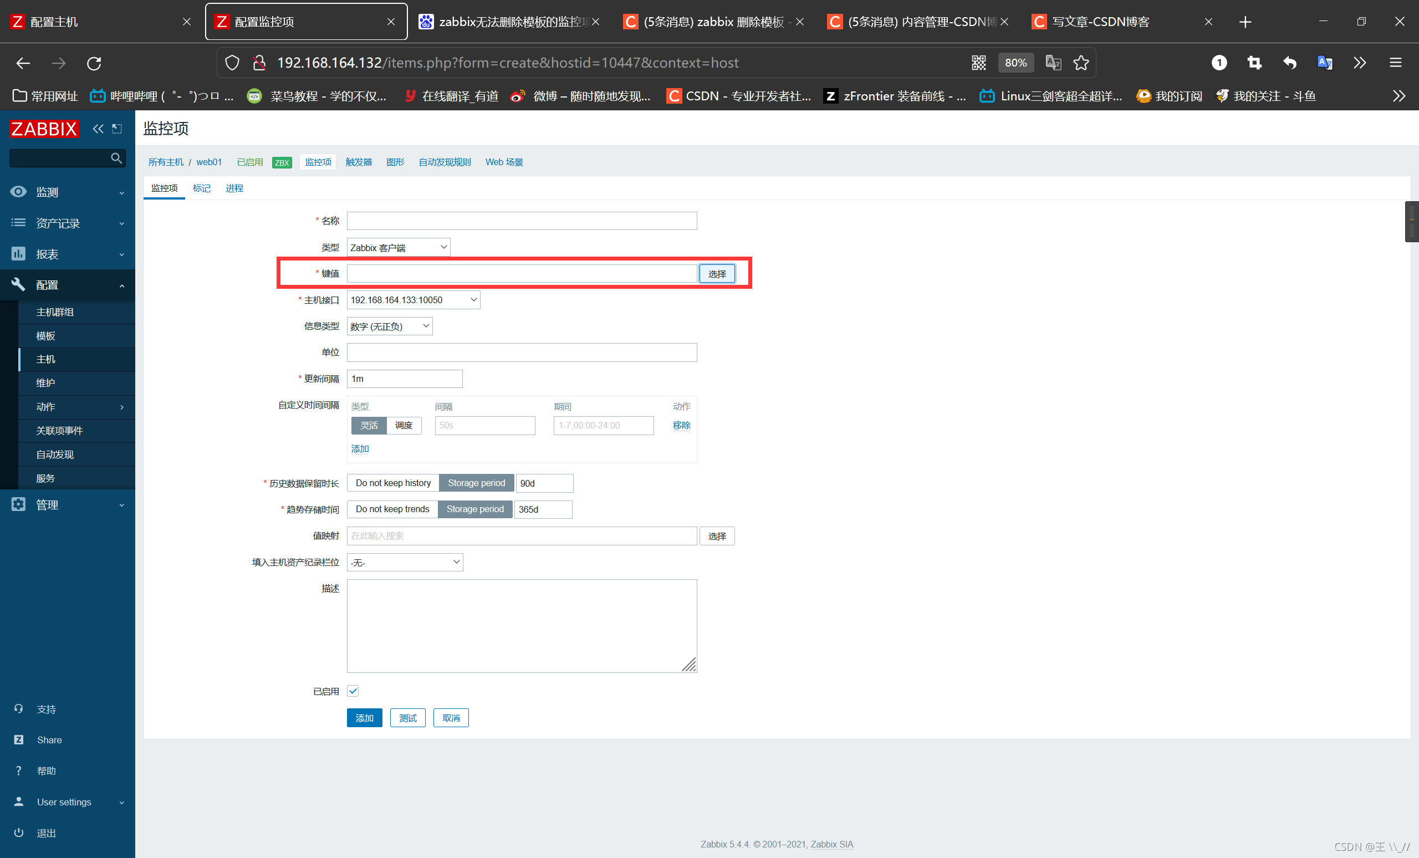This screenshot has width=1419, height=858.
Task: Open the Firefox hamburger menu icon
Action: [x=1395, y=63]
